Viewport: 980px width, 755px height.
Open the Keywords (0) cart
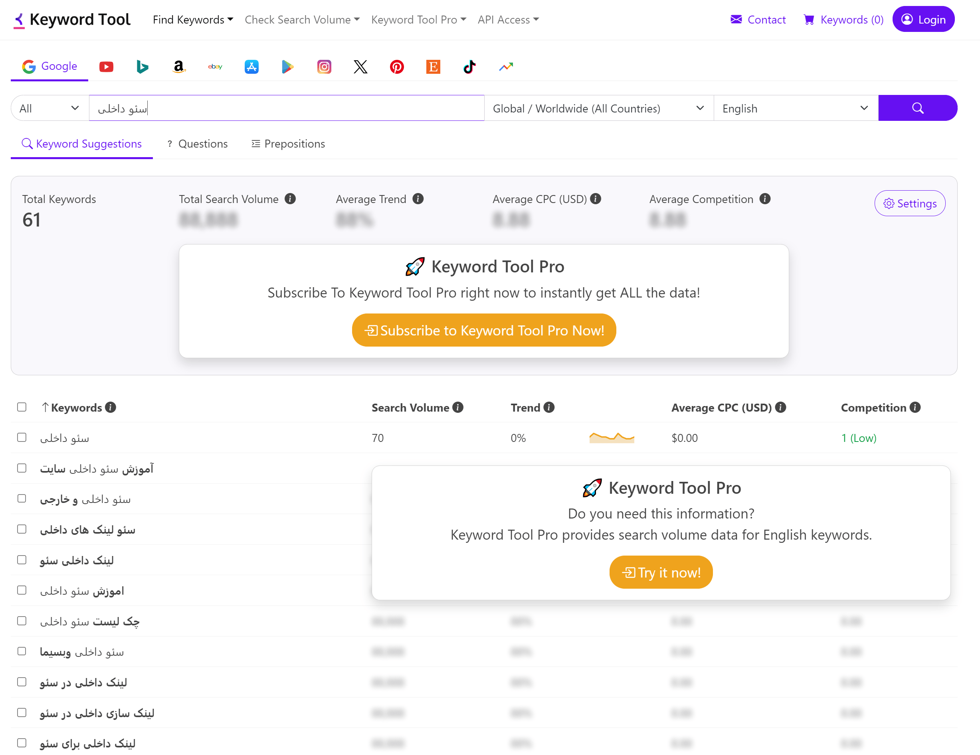pyautogui.click(x=843, y=20)
